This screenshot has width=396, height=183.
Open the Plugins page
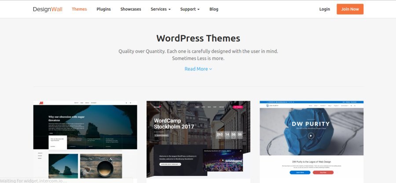(103, 9)
